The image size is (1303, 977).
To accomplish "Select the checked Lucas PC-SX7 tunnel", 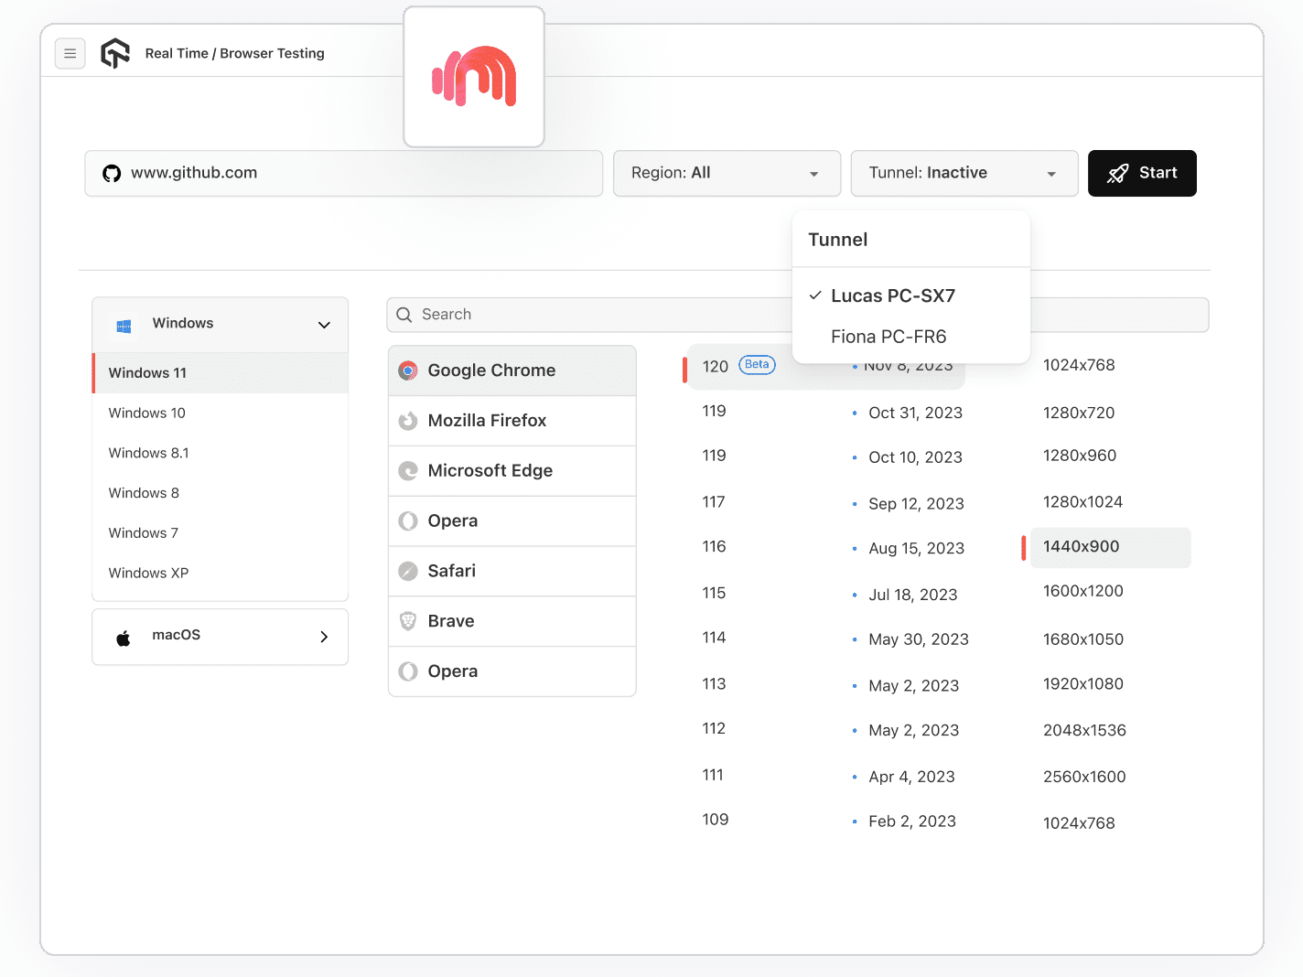I will (x=892, y=296).
